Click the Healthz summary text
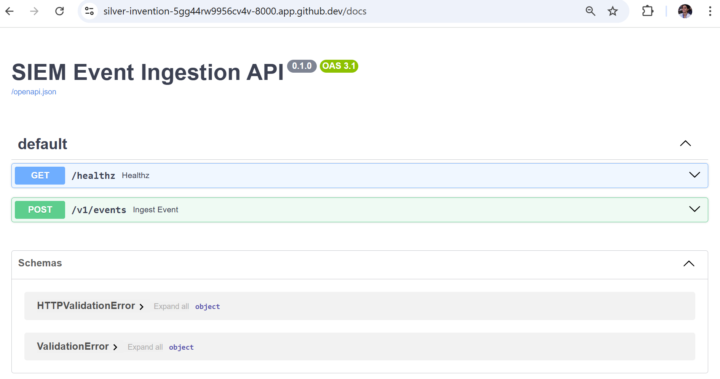The width and height of the screenshot is (720, 379). click(136, 175)
